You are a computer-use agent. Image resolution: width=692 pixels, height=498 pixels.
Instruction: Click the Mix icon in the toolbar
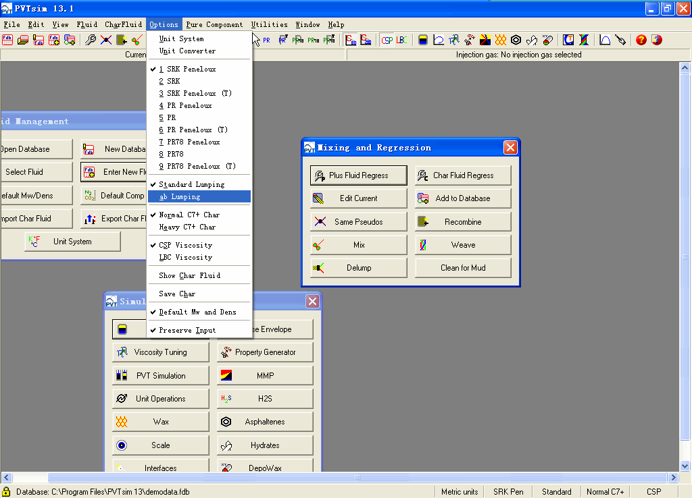click(x=137, y=40)
